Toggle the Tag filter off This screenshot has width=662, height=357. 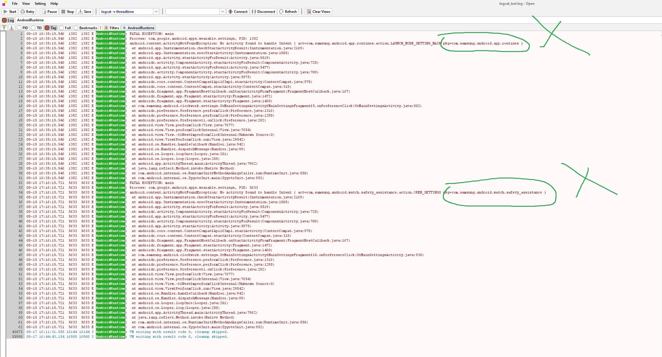tap(50, 28)
